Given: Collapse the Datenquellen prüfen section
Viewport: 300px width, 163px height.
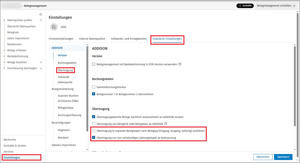Looking at the screenshot, I should pyautogui.click(x=41, y=20).
